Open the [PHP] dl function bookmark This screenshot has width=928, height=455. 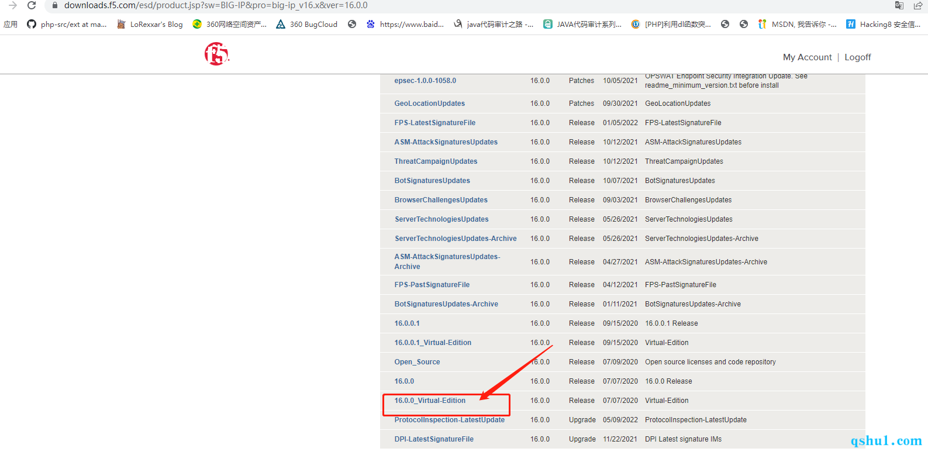671,25
